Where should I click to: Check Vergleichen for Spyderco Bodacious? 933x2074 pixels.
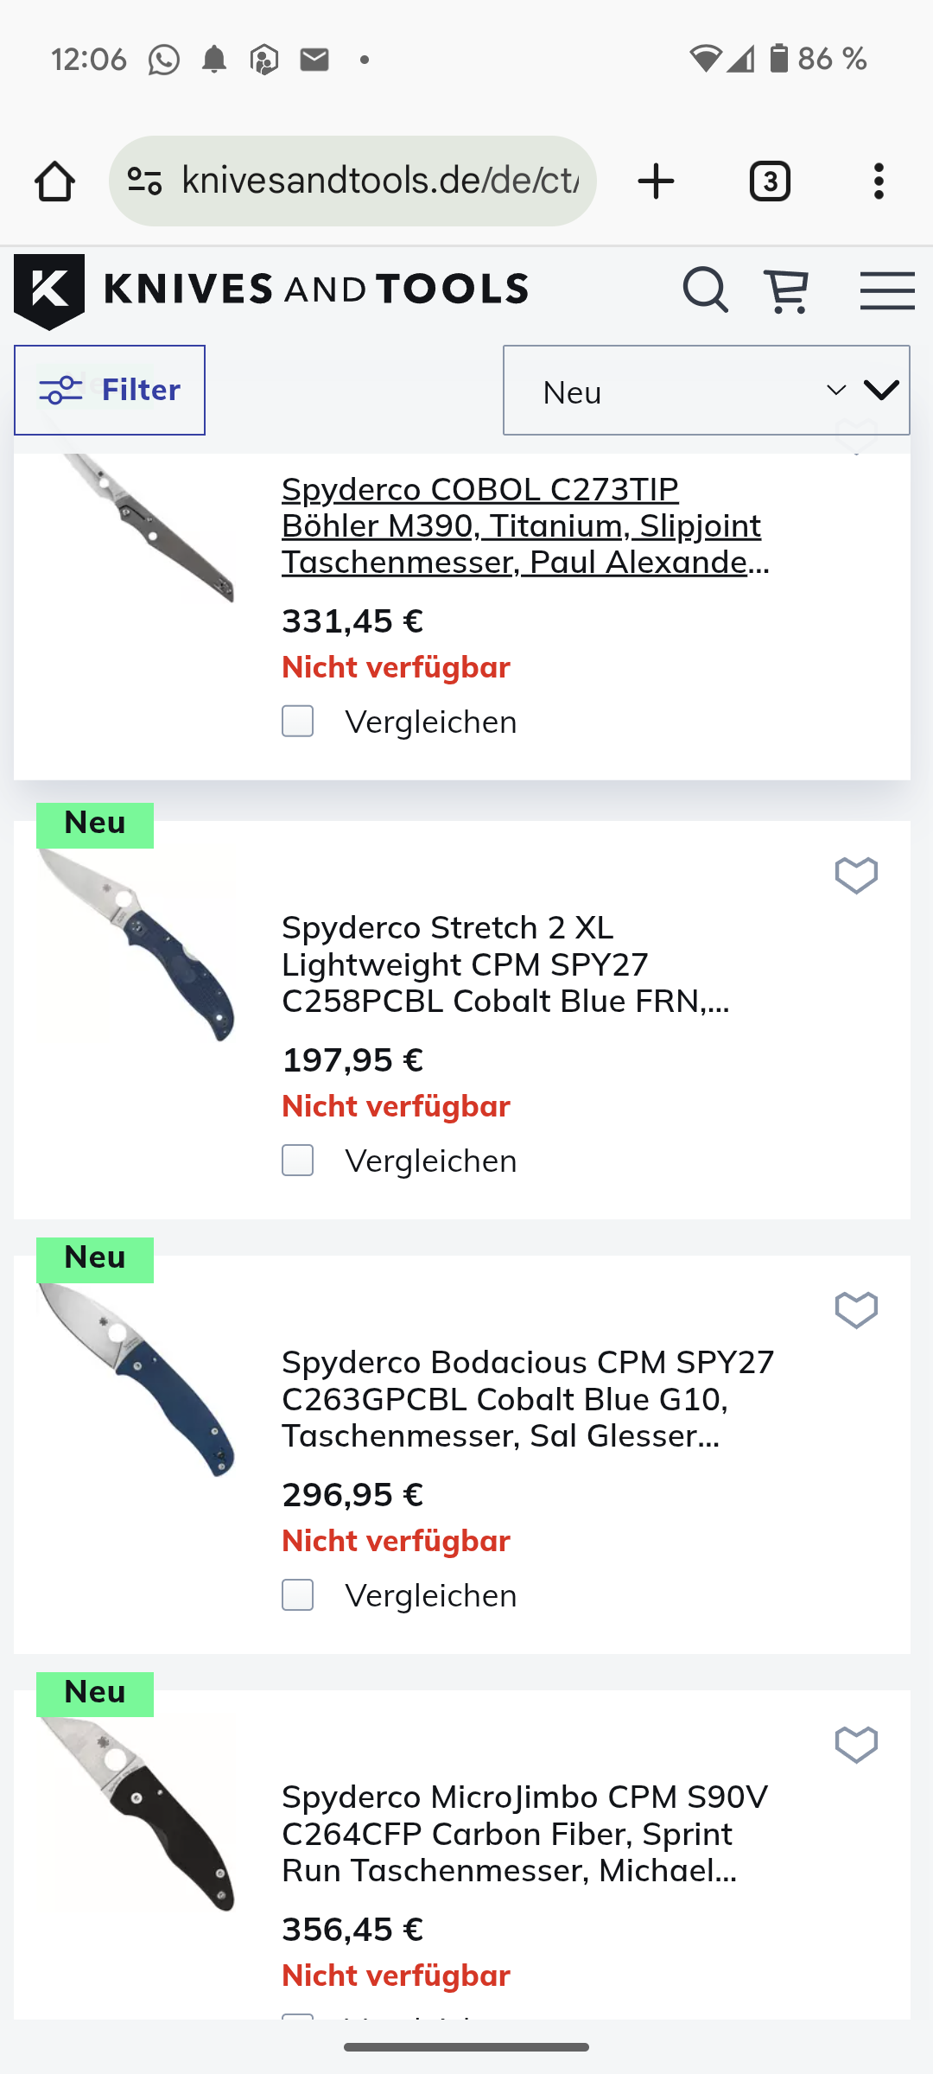(x=298, y=1595)
